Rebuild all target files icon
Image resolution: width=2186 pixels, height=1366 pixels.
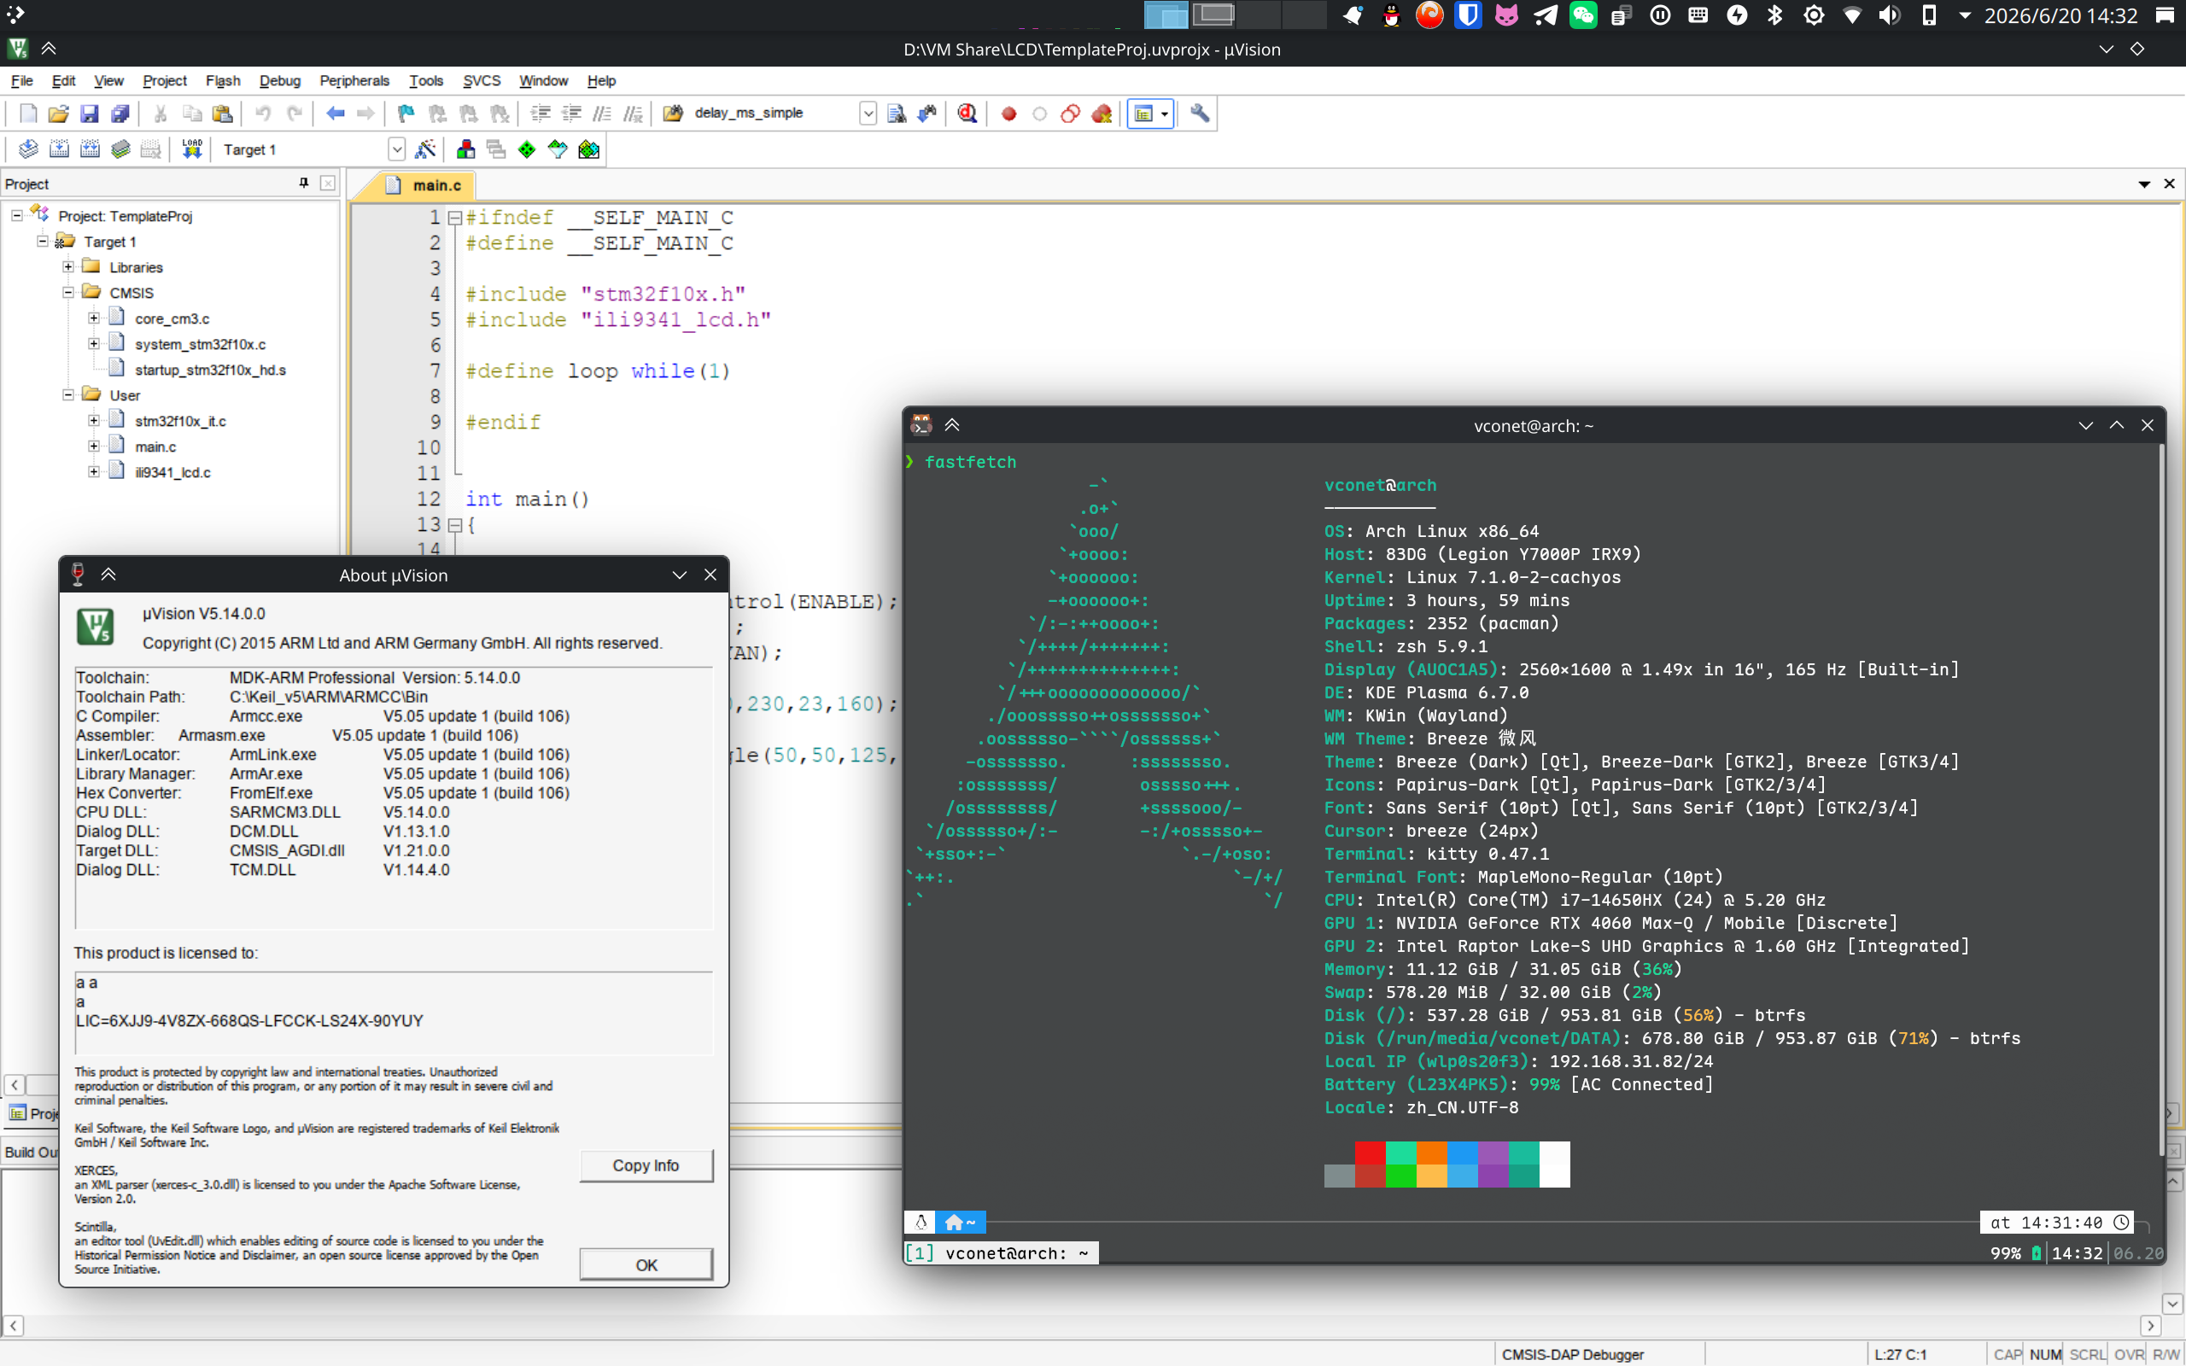click(90, 149)
